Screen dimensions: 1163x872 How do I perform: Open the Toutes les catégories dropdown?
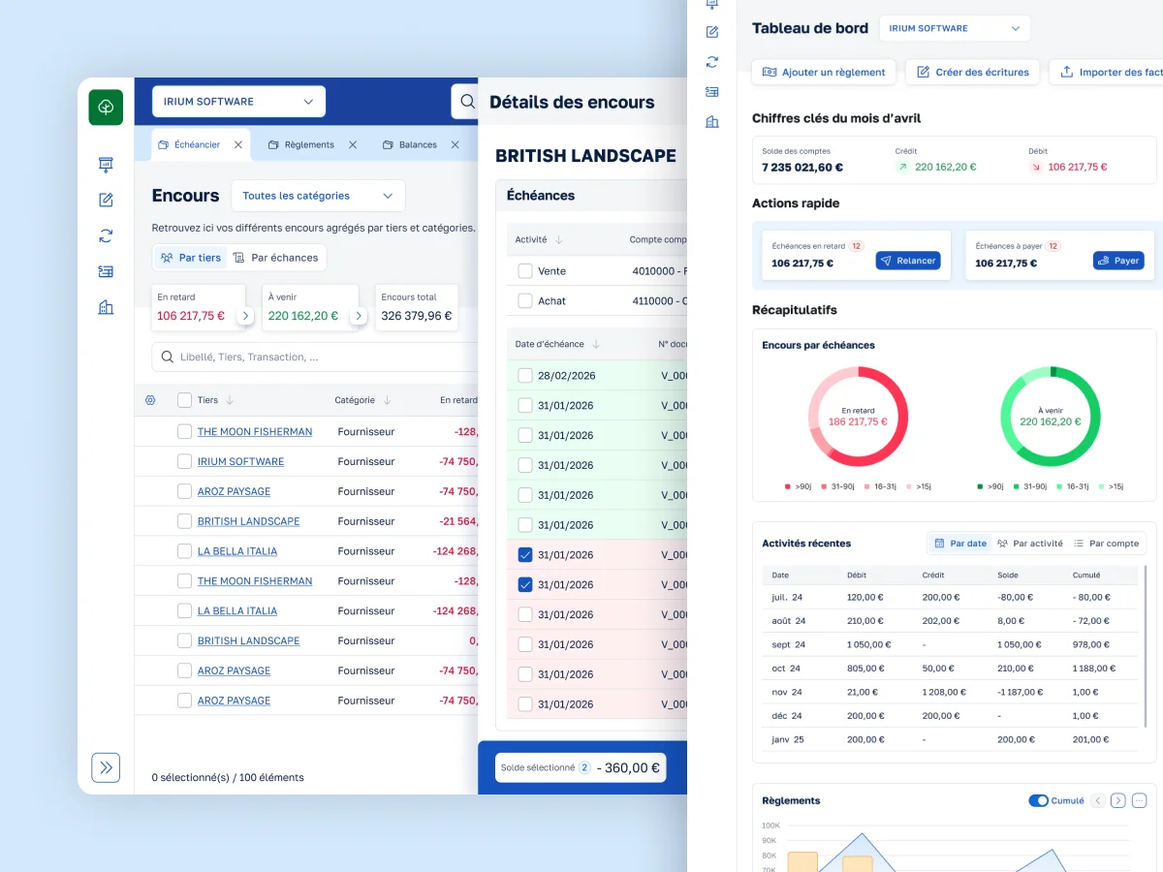tap(318, 196)
